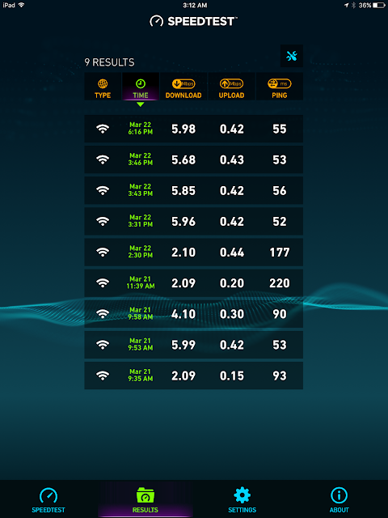The image size is (388, 518).
Task: Select the Mar 22 3:43 PM timestamp
Action: 141,190
